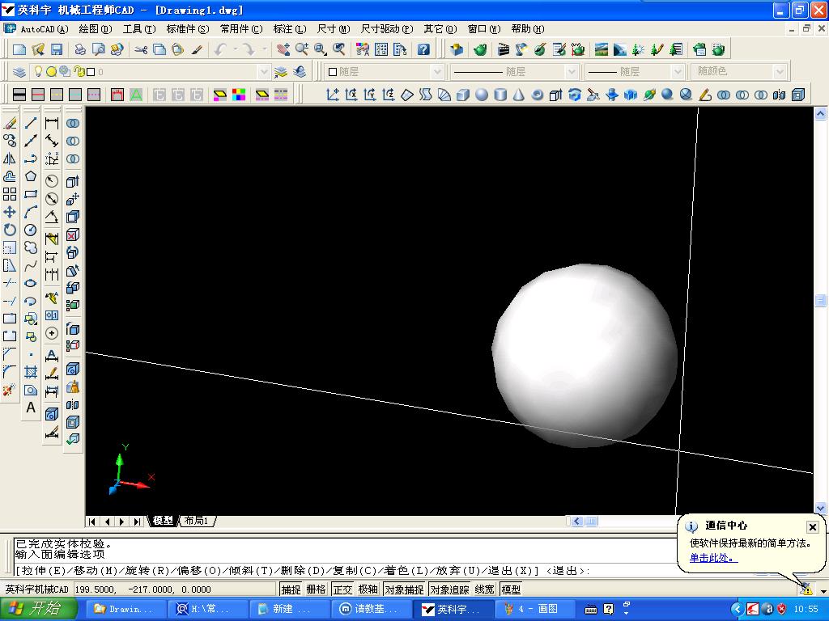Click the 单击此处 link in notification

(713, 558)
